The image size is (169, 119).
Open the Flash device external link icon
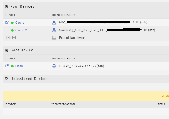7,66
